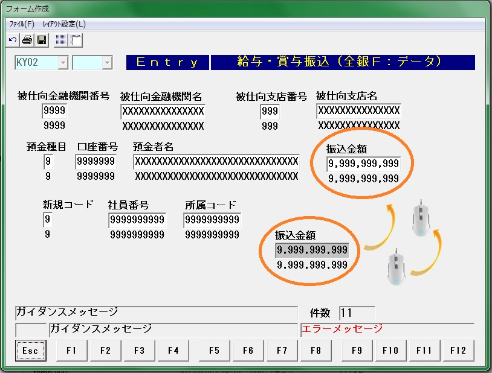492x373 pixels.
Task: Click the lower ガイダンスメッセージ box
Action: coord(173,330)
